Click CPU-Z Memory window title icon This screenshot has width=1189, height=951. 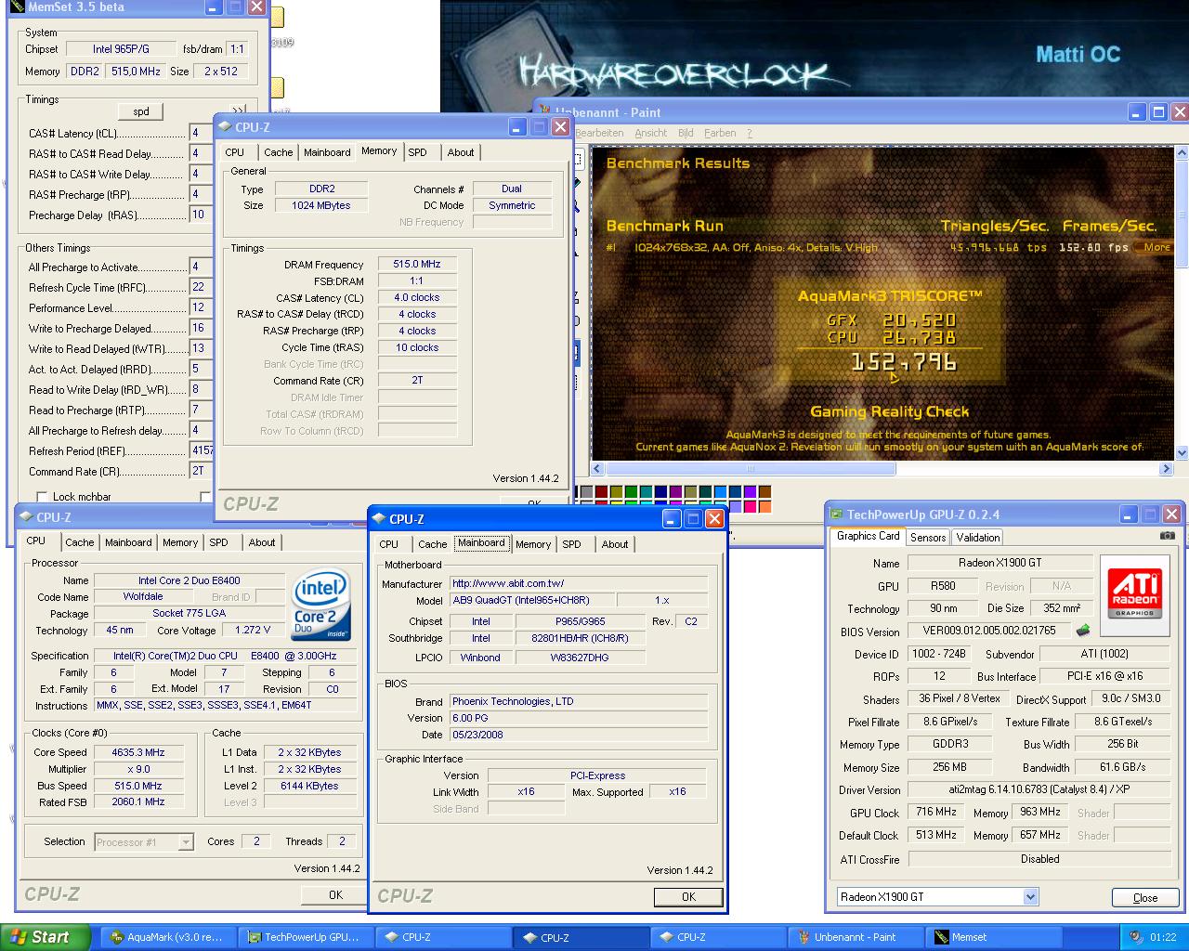coord(225,127)
